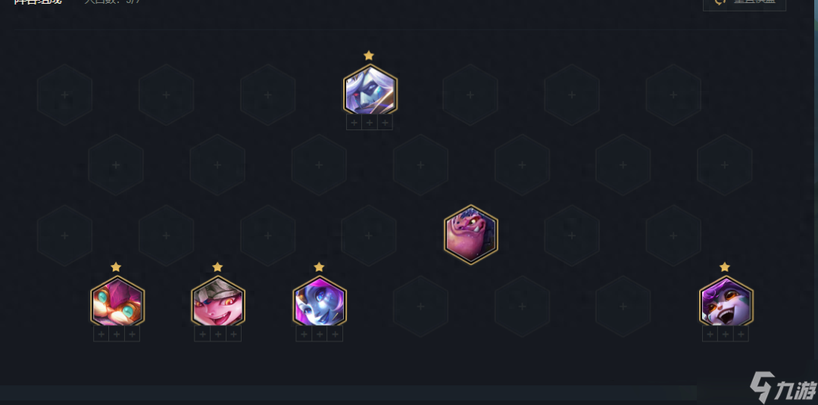Select the pink monster champion without a star
The width and height of the screenshot is (818, 405).
pyautogui.click(x=470, y=234)
